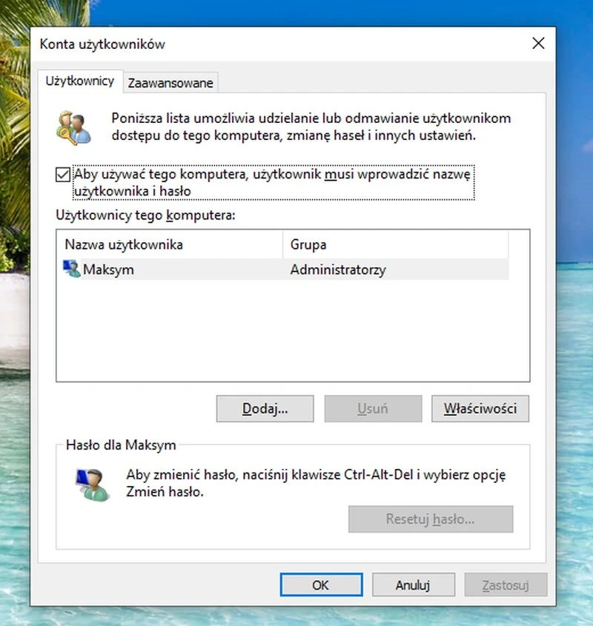Click the Administratorzy group cell
The image size is (593, 626).
pos(338,270)
